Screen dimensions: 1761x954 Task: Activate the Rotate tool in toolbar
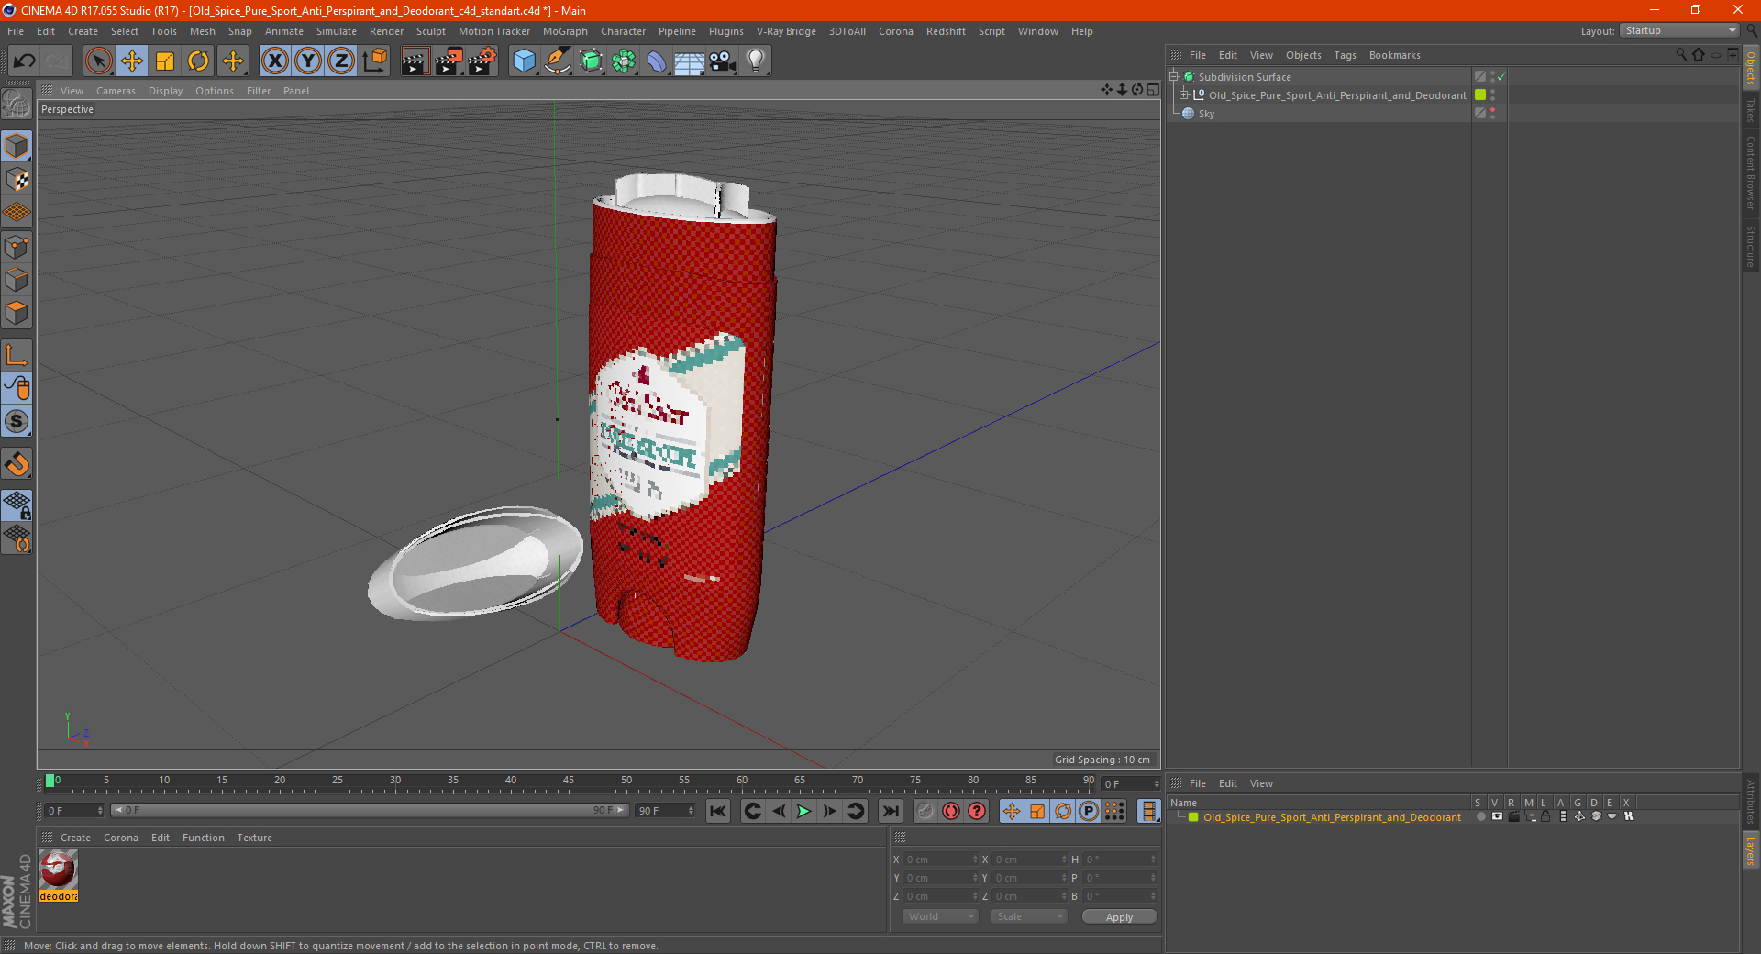pos(198,61)
